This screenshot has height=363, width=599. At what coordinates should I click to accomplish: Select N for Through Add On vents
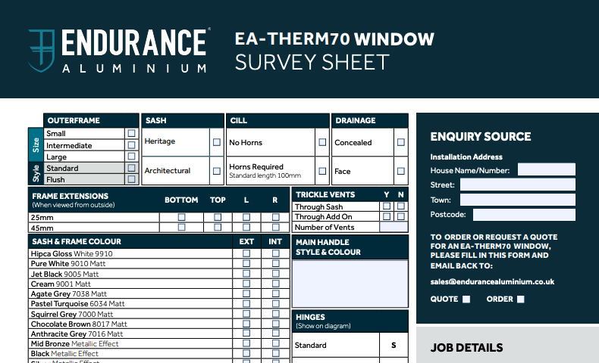click(x=401, y=217)
